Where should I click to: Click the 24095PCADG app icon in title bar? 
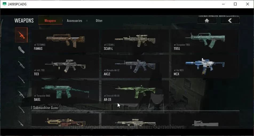5,4
